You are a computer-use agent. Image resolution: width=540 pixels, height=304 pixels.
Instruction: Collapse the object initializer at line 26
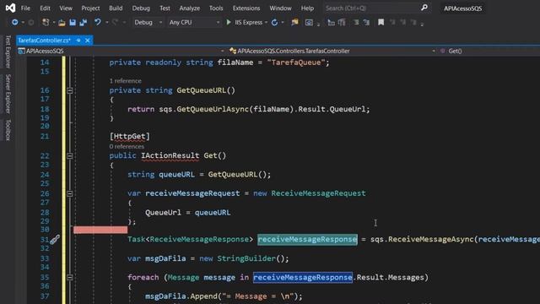click(x=69, y=193)
